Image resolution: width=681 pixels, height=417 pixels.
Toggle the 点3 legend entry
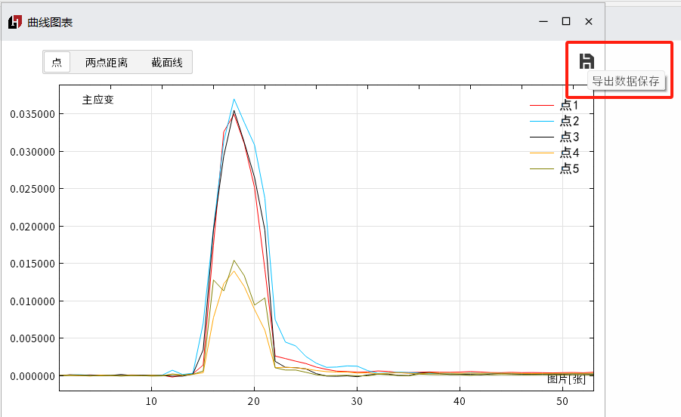[x=568, y=137]
